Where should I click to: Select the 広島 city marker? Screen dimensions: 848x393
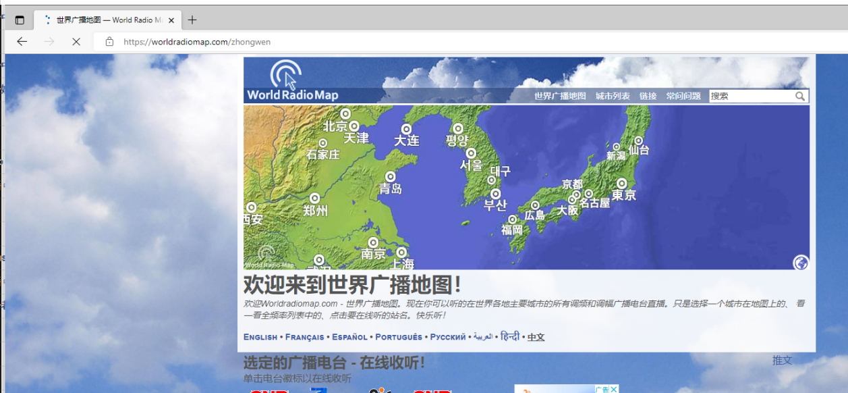(536, 205)
